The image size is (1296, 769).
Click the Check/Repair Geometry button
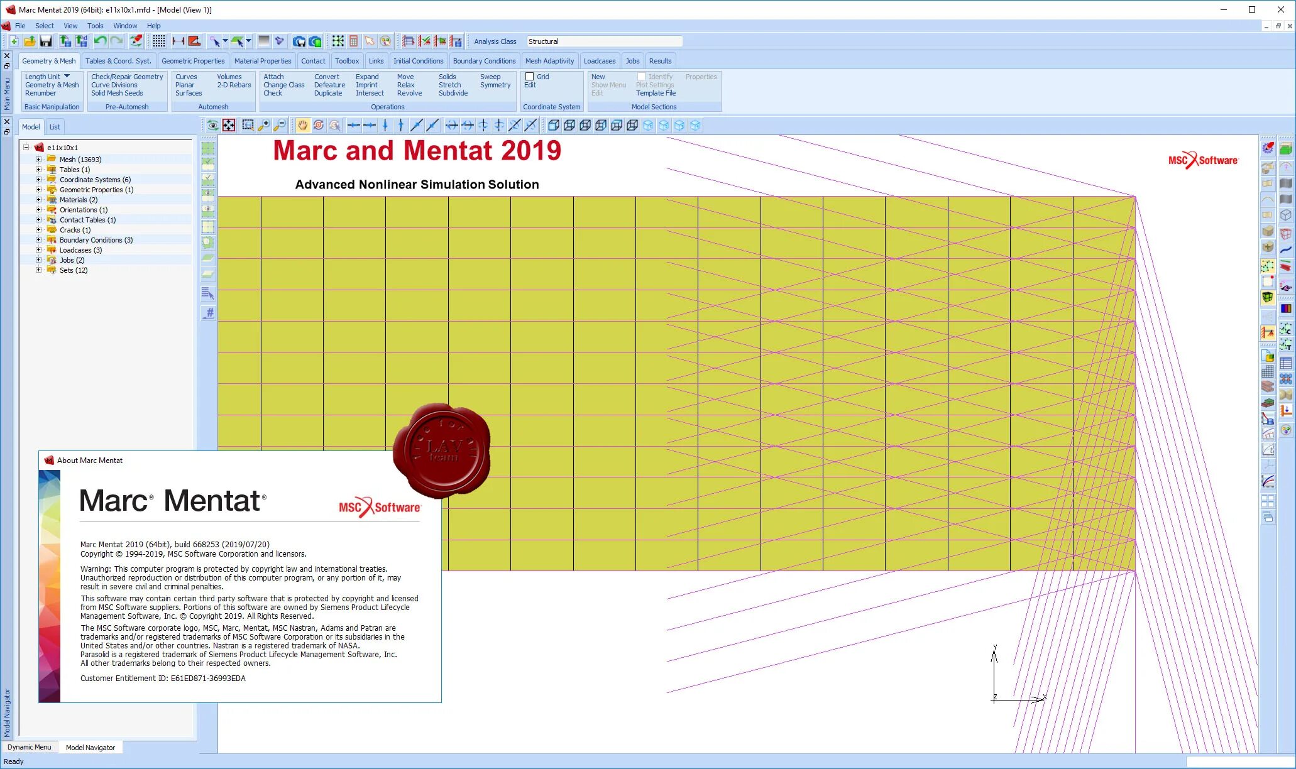[127, 77]
